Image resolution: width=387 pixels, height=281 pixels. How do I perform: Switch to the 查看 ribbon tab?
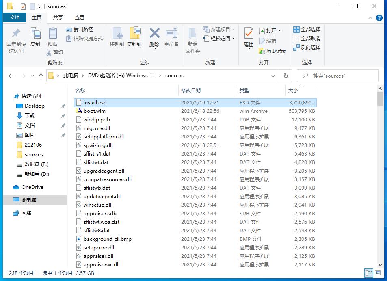79,17
